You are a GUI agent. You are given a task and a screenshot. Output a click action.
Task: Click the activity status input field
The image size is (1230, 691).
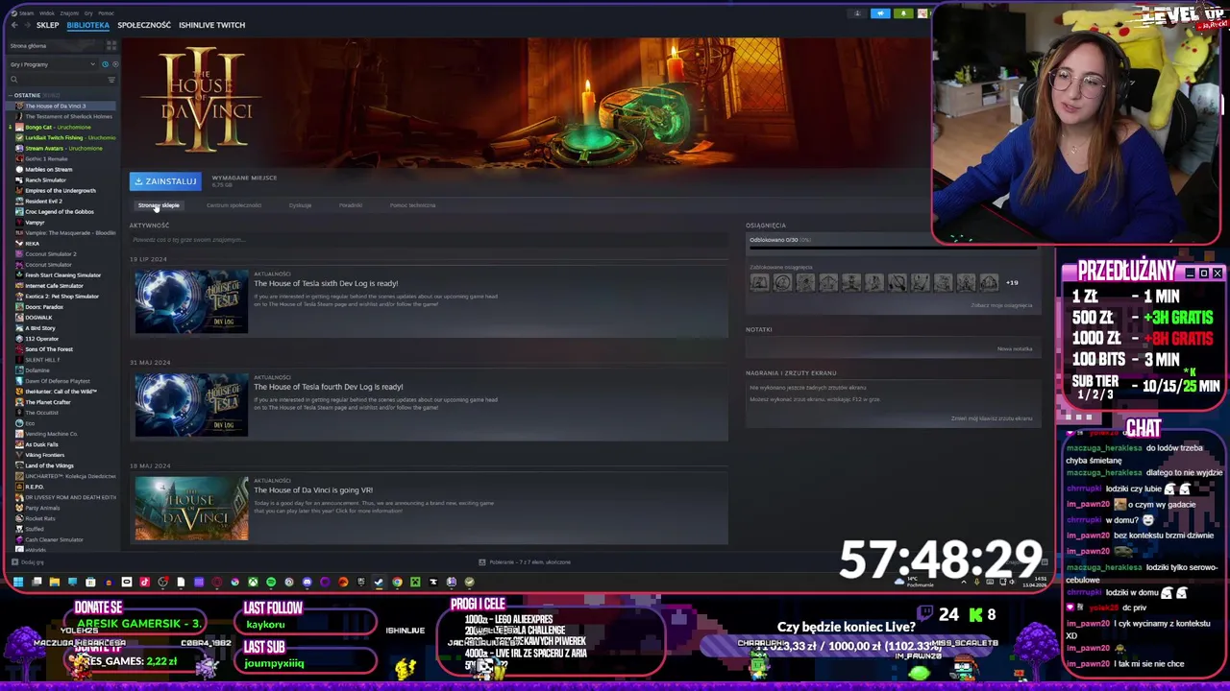pyautogui.click(x=428, y=240)
